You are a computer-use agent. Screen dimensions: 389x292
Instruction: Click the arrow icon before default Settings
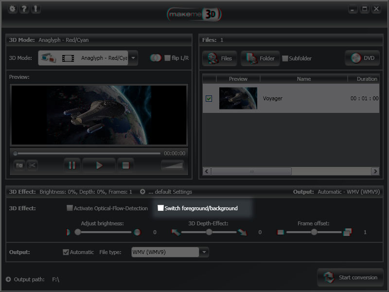pyautogui.click(x=142, y=192)
